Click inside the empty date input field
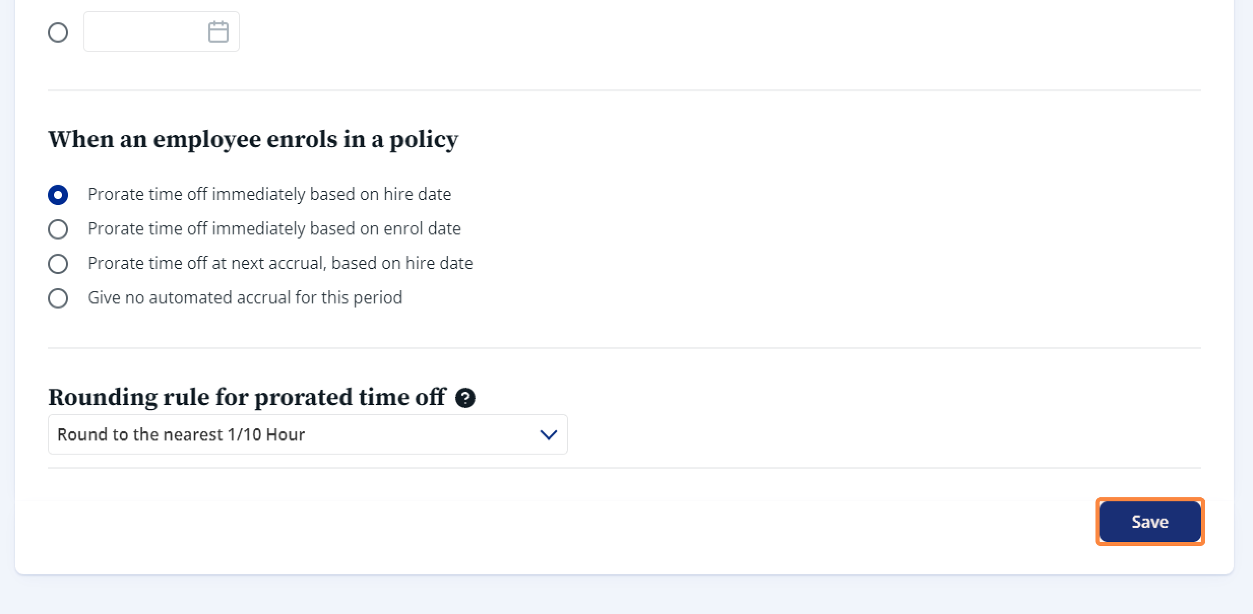1253x614 pixels. point(146,31)
